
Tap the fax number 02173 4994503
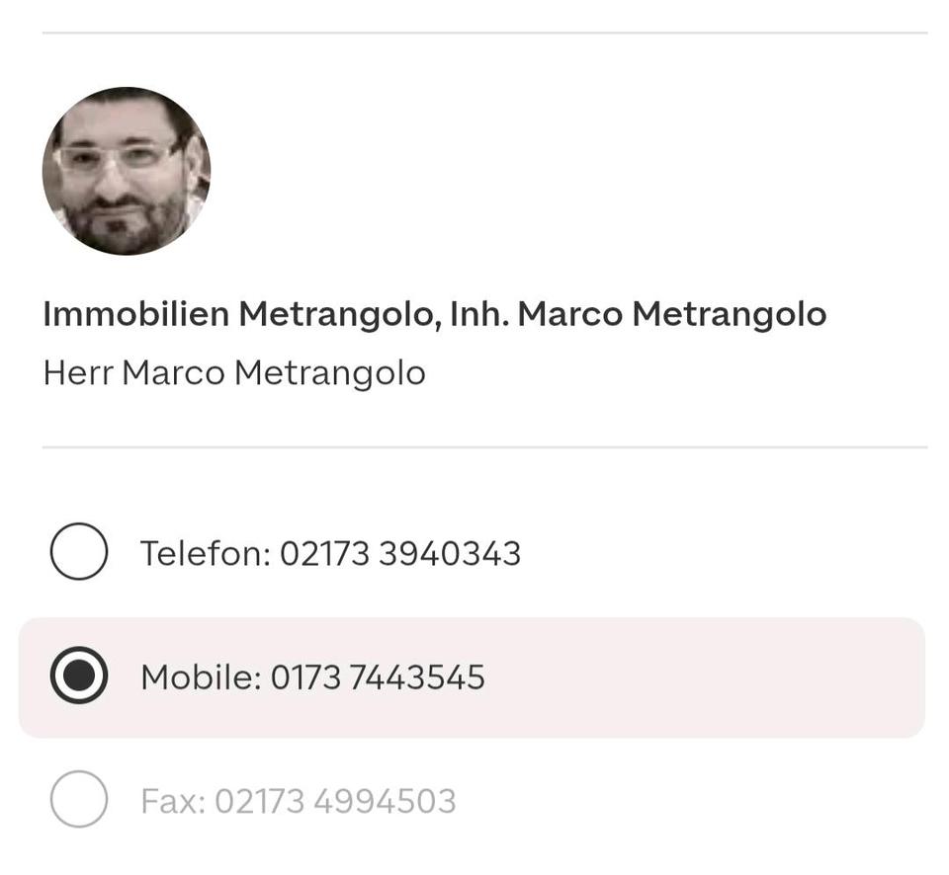tap(335, 801)
